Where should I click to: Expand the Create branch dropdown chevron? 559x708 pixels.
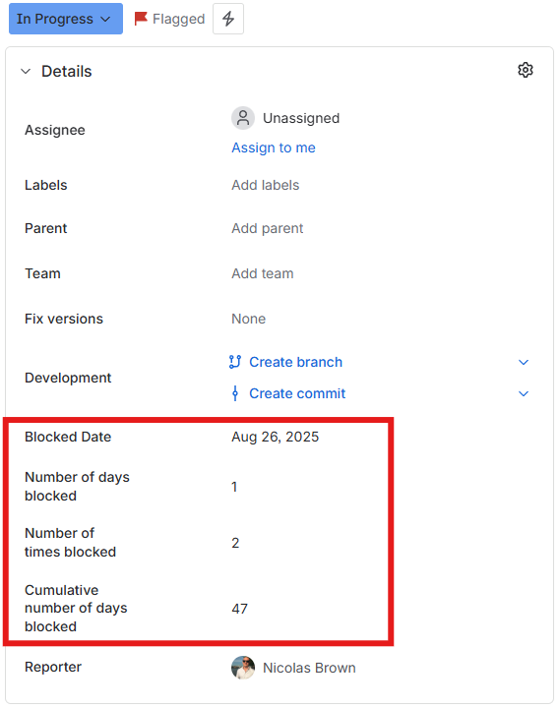tap(524, 362)
